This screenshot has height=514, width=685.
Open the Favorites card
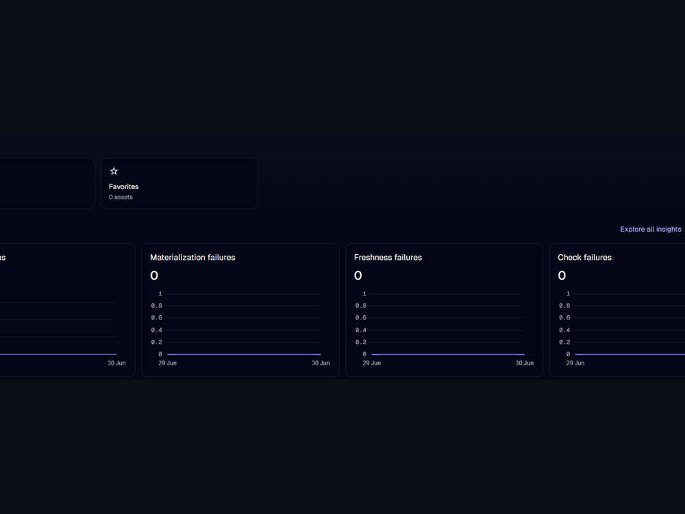click(x=179, y=184)
